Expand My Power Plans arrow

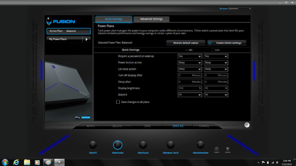click(87, 39)
